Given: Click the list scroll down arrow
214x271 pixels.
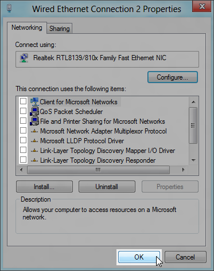Looking at the screenshot, I should coord(193,160).
